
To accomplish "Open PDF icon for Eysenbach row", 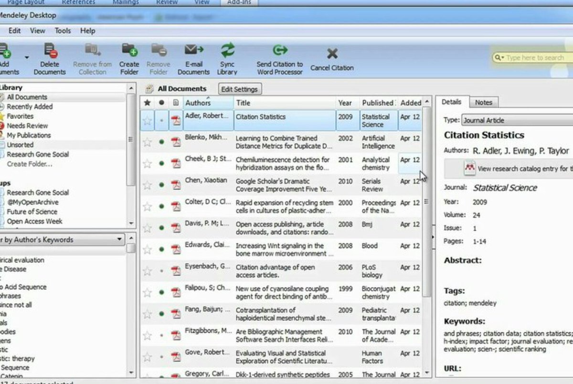I will [176, 270].
